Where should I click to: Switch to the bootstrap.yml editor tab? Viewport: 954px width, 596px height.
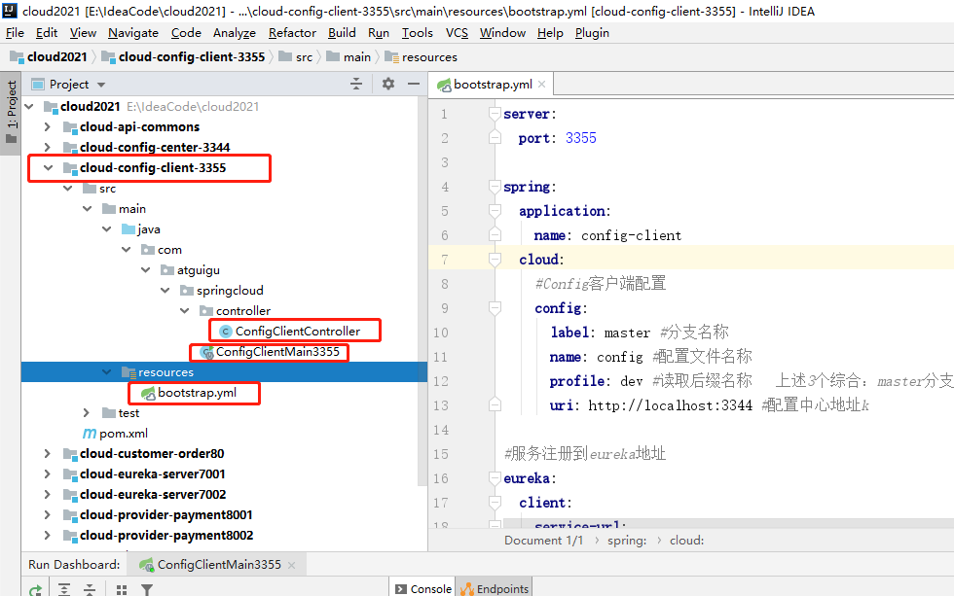tap(493, 85)
